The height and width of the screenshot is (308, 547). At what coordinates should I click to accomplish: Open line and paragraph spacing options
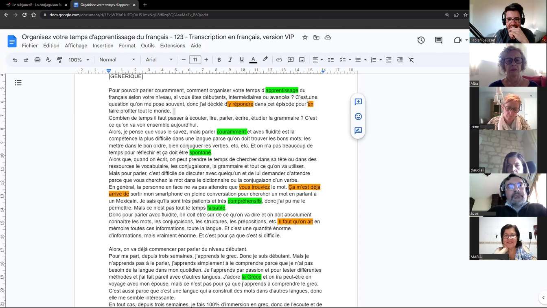(331, 60)
